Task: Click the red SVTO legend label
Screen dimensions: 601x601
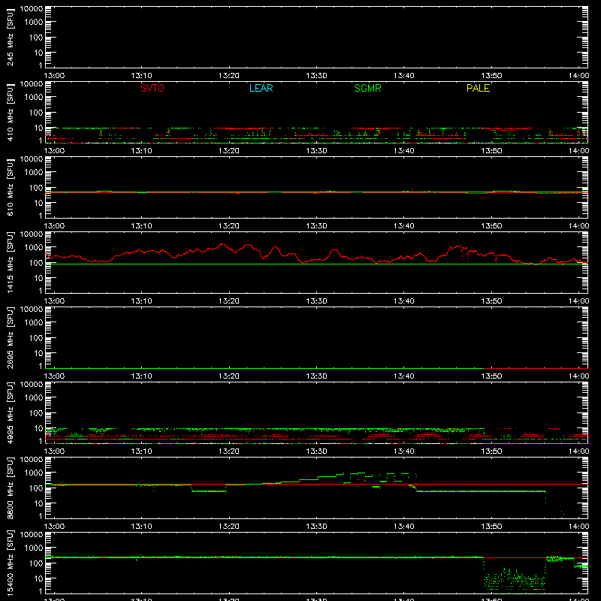Action: [x=153, y=88]
